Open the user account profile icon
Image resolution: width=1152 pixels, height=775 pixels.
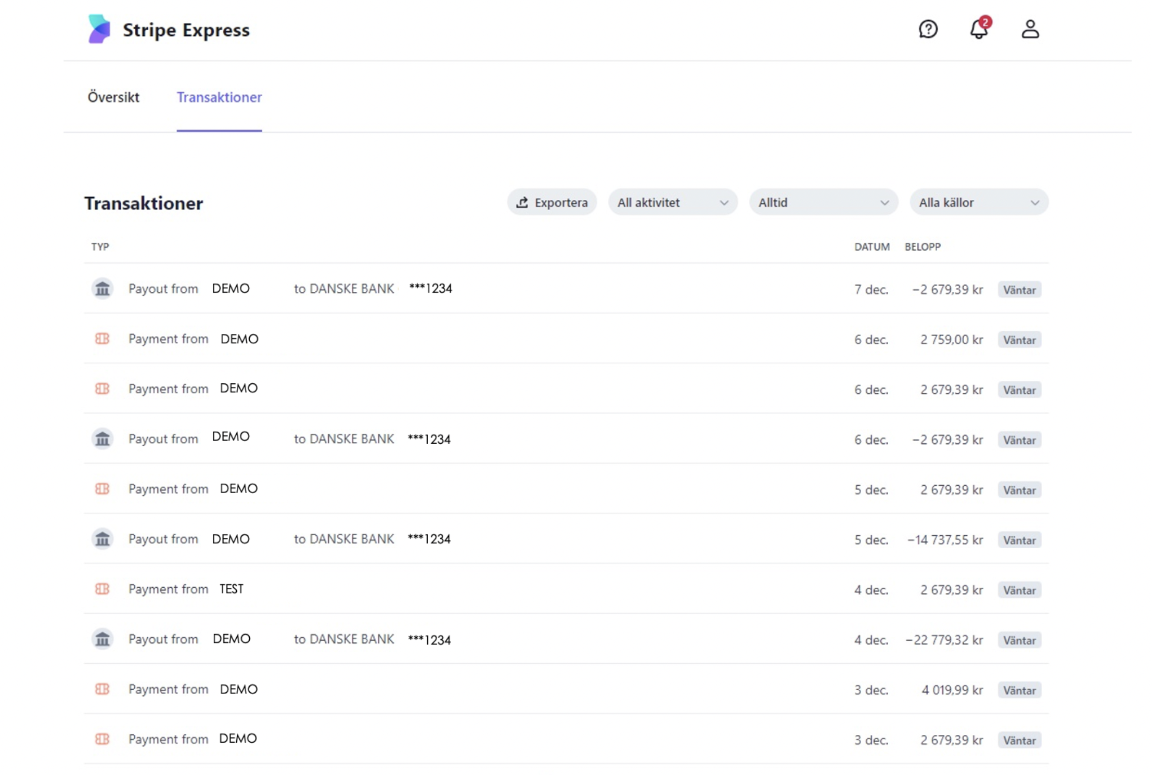[x=1030, y=29]
